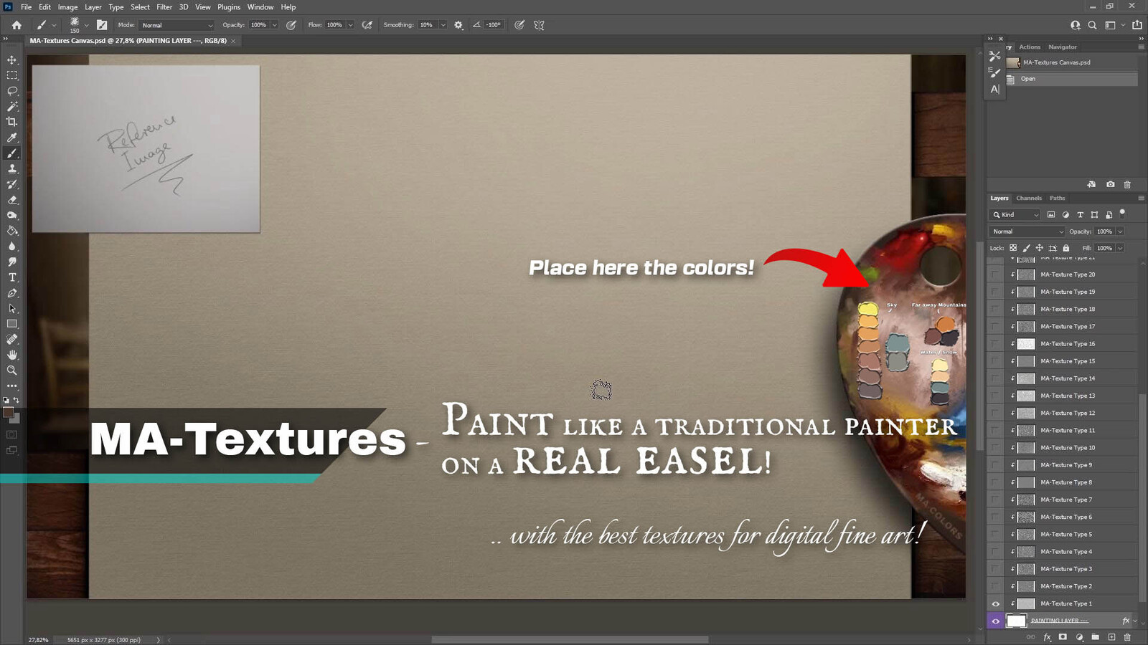Open brush Opacity dropdown in options bar
The image size is (1148, 645).
274,25
